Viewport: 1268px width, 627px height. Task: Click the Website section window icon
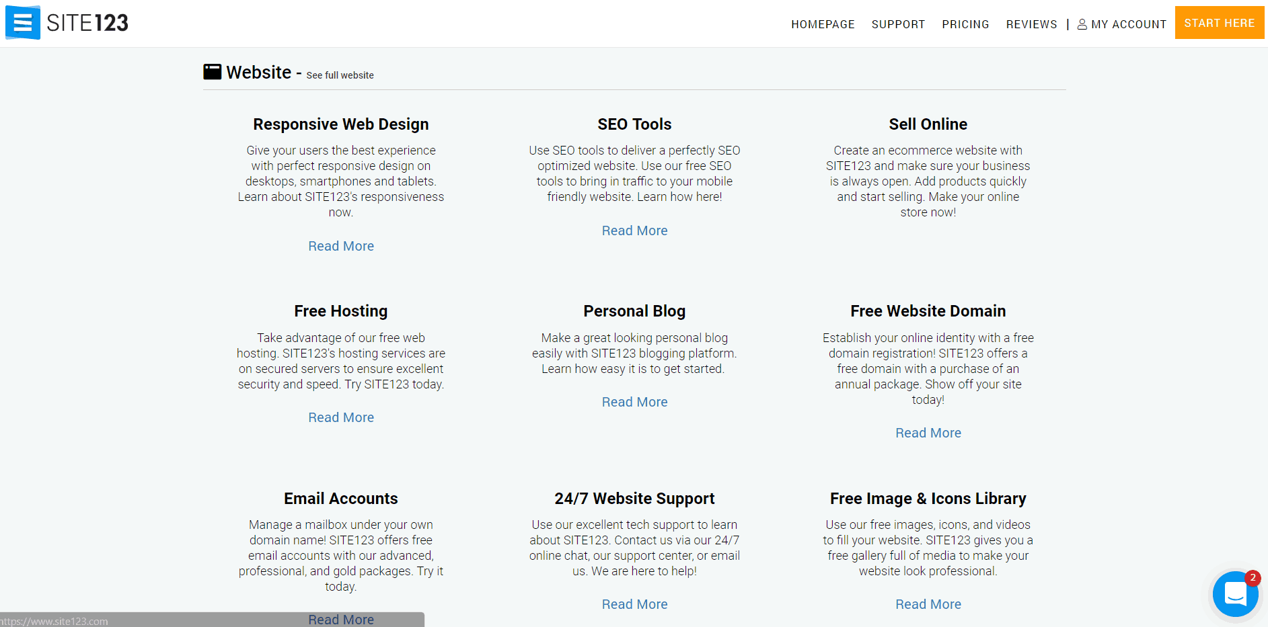coord(212,72)
